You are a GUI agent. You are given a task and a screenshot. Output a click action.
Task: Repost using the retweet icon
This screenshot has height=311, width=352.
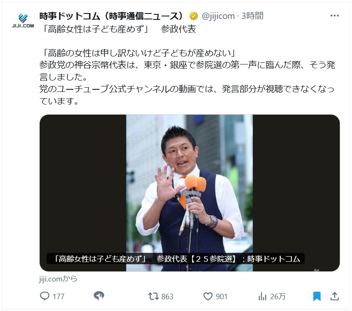(x=153, y=296)
